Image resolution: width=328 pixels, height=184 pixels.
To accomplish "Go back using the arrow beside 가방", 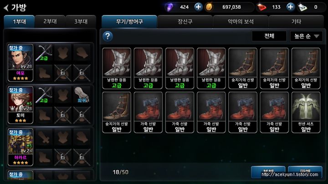I will click(x=6, y=8).
